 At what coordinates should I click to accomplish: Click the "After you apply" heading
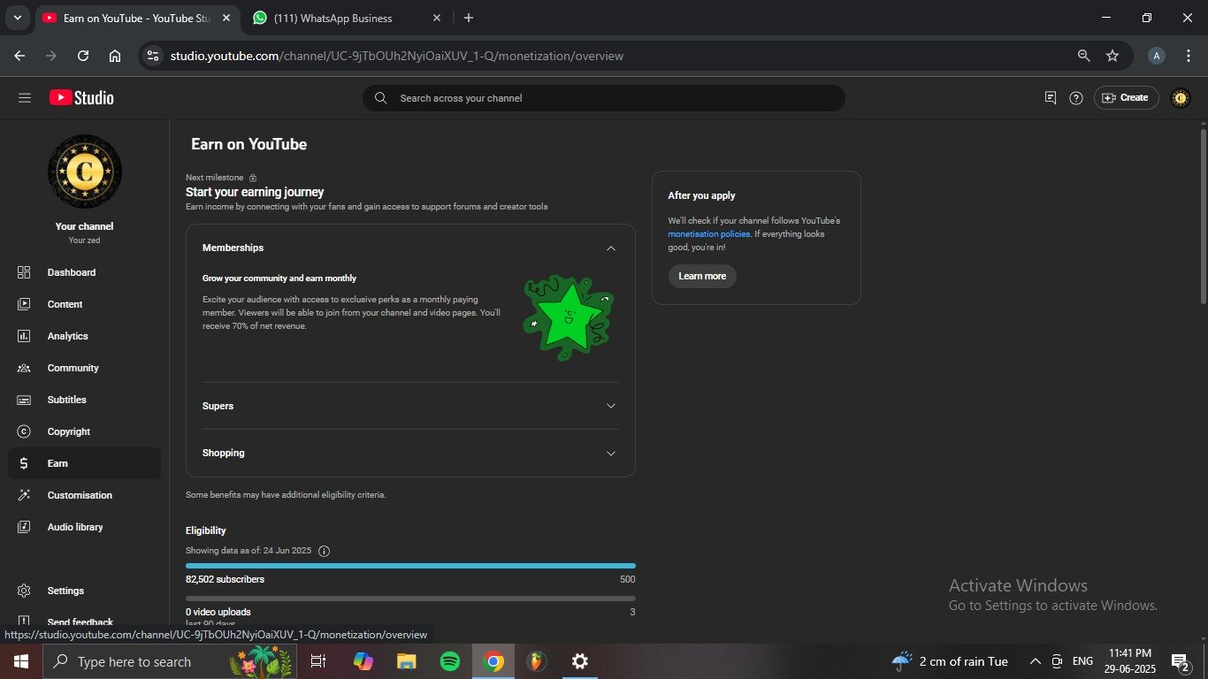coord(702,195)
